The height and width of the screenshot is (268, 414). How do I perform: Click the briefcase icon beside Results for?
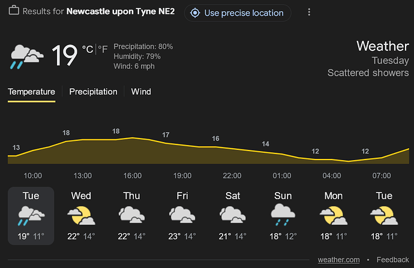pyautogui.click(x=14, y=11)
